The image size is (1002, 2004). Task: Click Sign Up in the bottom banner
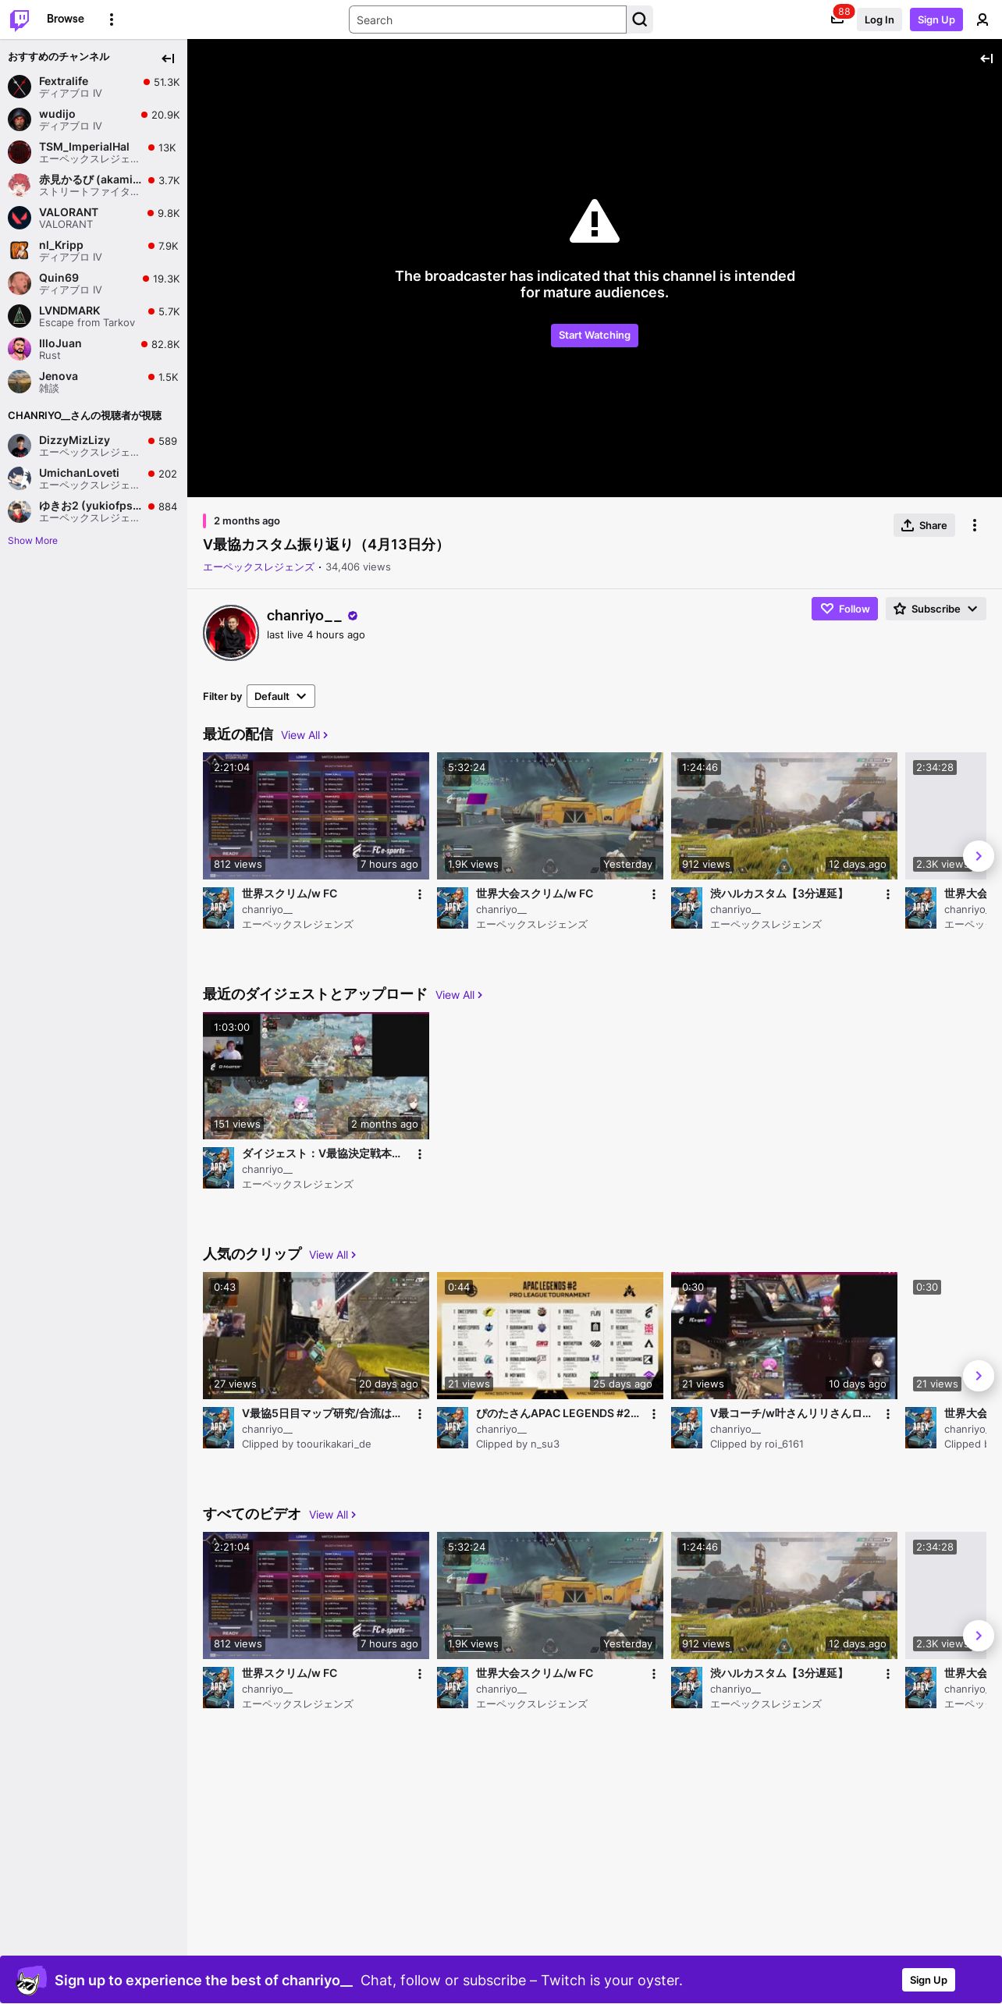[929, 1980]
